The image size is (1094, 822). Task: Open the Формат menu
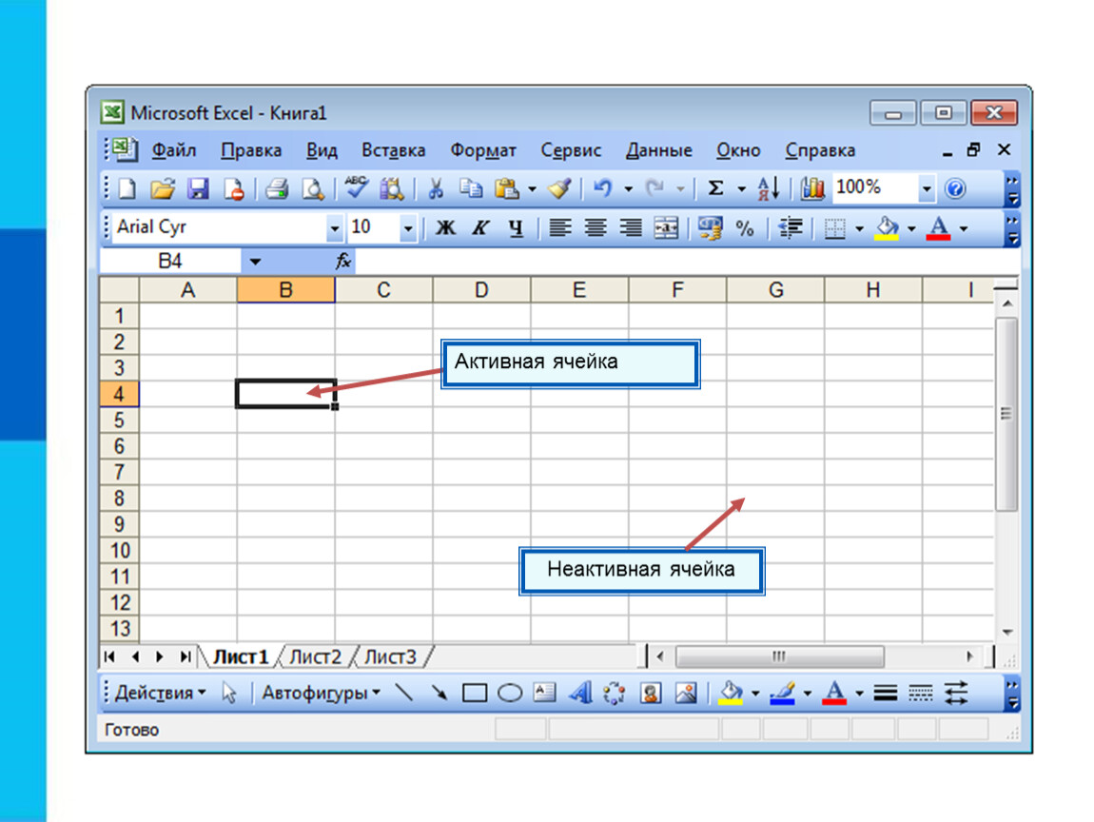[x=483, y=150]
